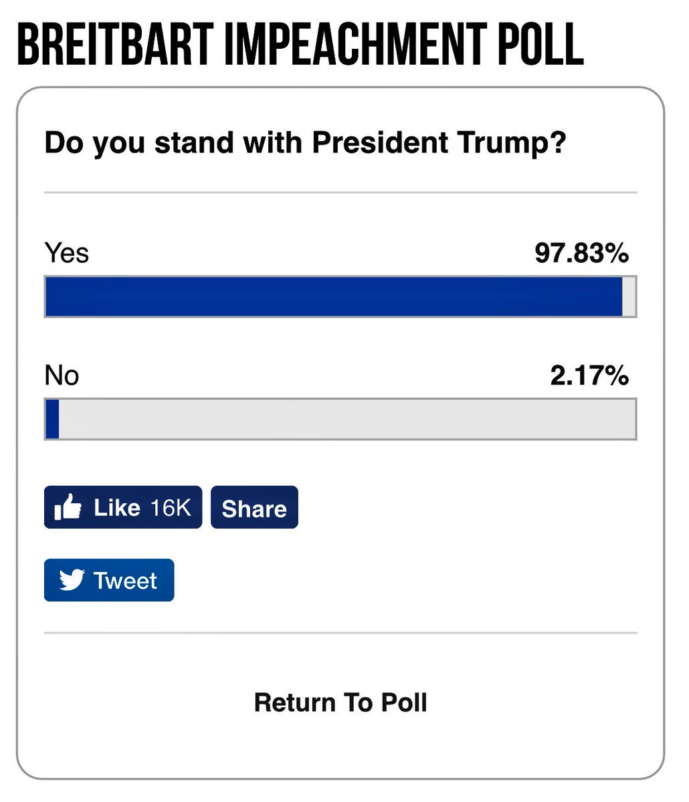Click the 'Do you stand with President Trump?' question
This screenshot has height=802, width=689.
[x=305, y=143]
